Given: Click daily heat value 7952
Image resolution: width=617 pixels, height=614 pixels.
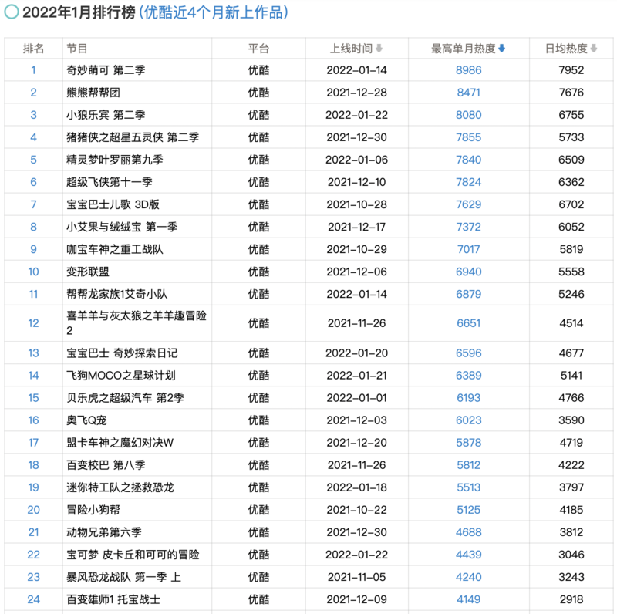Looking at the screenshot, I should (x=571, y=70).
